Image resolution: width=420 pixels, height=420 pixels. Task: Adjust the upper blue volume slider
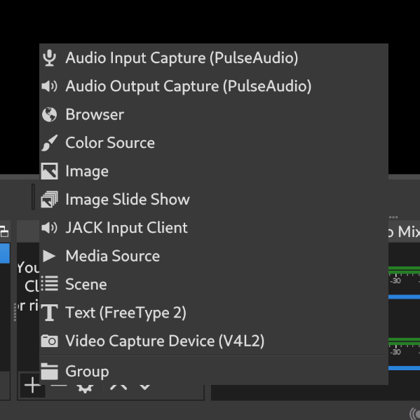click(x=404, y=297)
